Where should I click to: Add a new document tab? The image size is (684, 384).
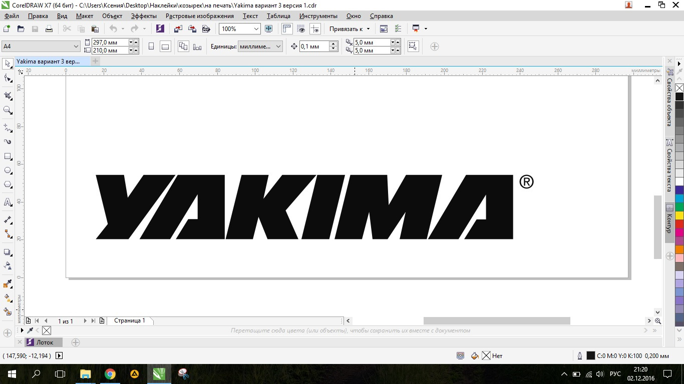[95, 61]
